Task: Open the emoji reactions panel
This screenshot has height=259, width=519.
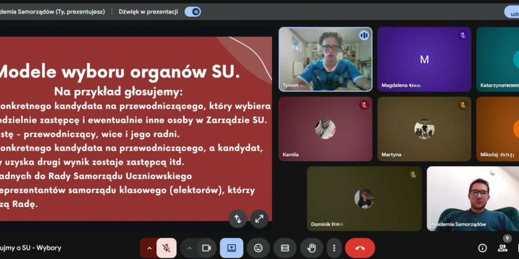Action: click(258, 248)
